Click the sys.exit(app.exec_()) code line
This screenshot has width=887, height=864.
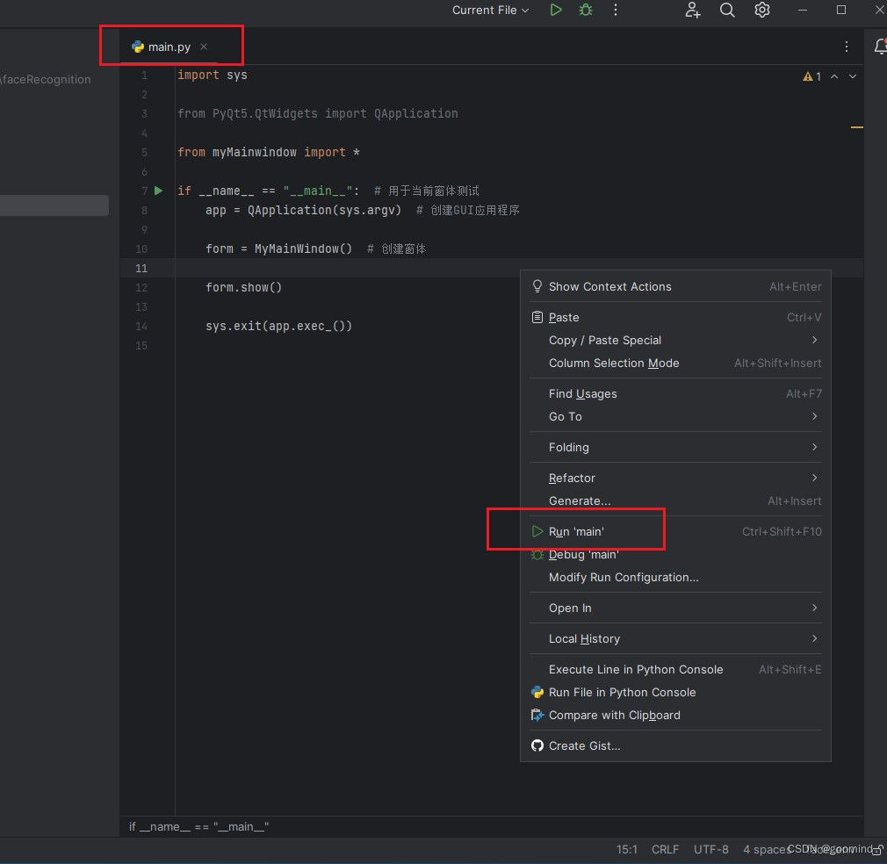(x=279, y=327)
